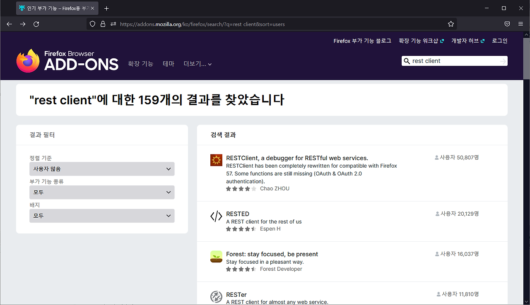This screenshot has height=305, width=530.
Task: Click the external link icon beside 개발자 허브
Action: [482, 41]
